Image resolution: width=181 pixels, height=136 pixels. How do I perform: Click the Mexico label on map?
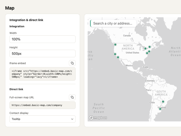(x=129, y=65)
